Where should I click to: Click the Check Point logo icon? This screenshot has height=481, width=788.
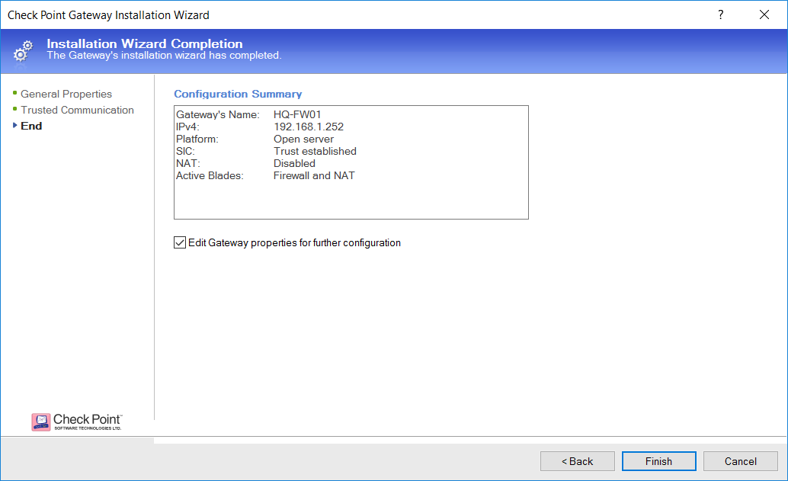click(40, 422)
